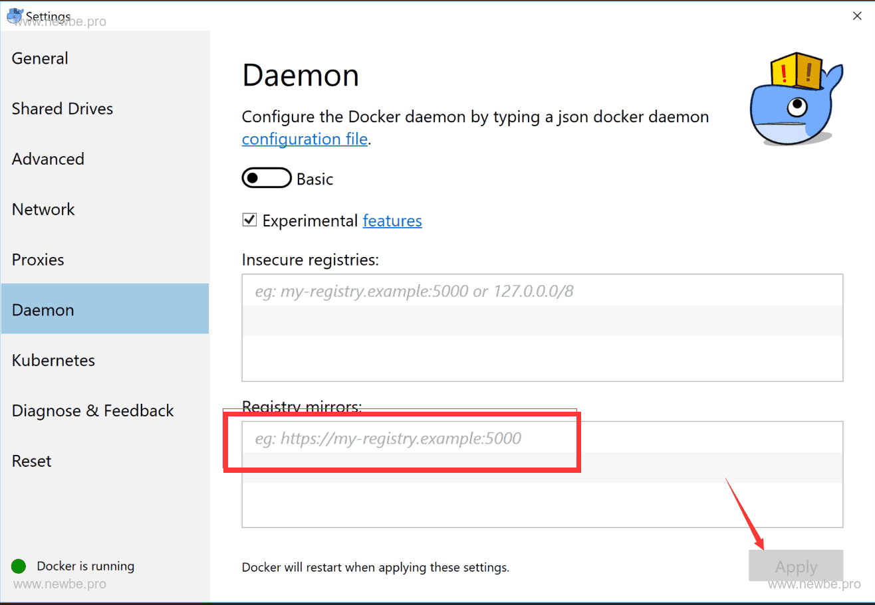
Task: Navigate to Diagnose & Feedback
Action: pyautogui.click(x=92, y=411)
